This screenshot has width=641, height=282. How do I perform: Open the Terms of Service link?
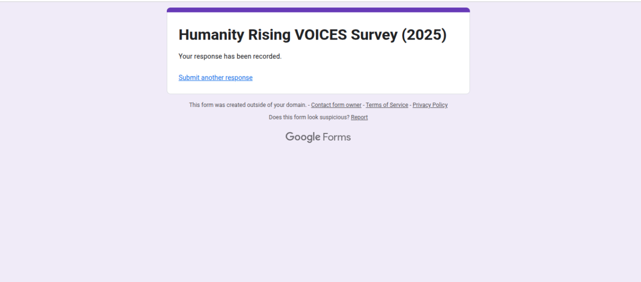click(387, 105)
